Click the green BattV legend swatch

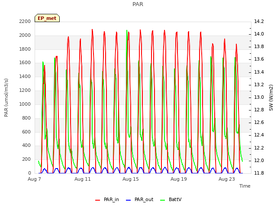click(163, 200)
